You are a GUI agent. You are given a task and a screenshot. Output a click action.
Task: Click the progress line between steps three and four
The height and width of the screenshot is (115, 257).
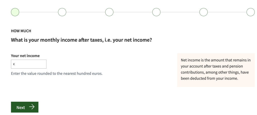pyautogui.click(x=133, y=12)
